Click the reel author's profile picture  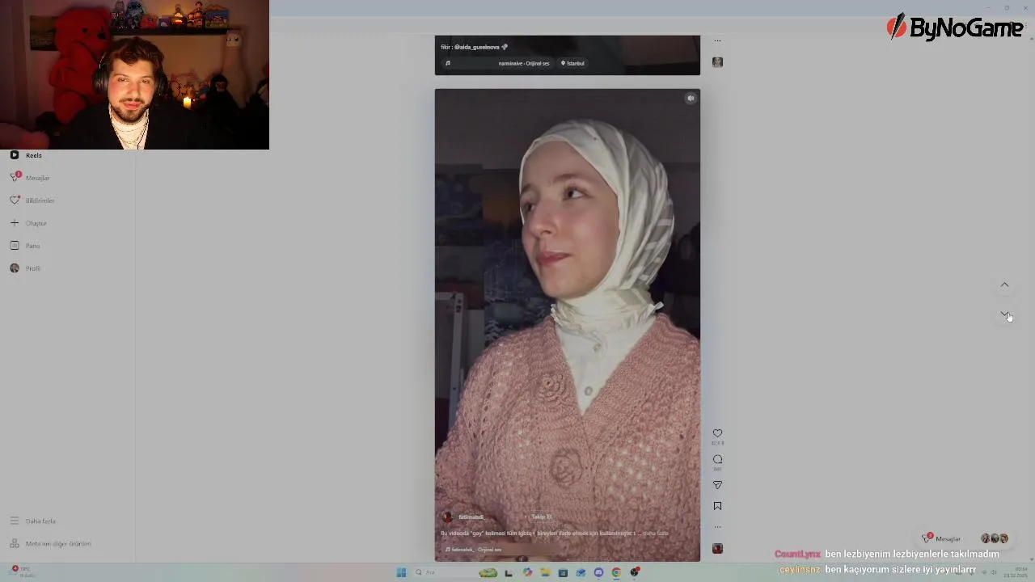447,517
